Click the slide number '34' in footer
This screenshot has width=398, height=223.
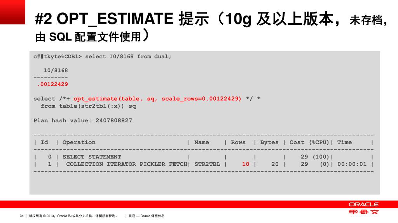click(22, 216)
